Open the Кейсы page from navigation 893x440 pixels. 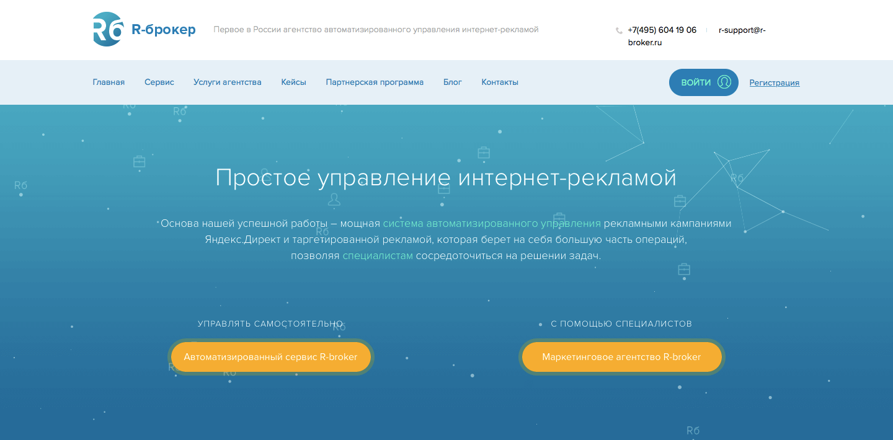pyautogui.click(x=293, y=82)
